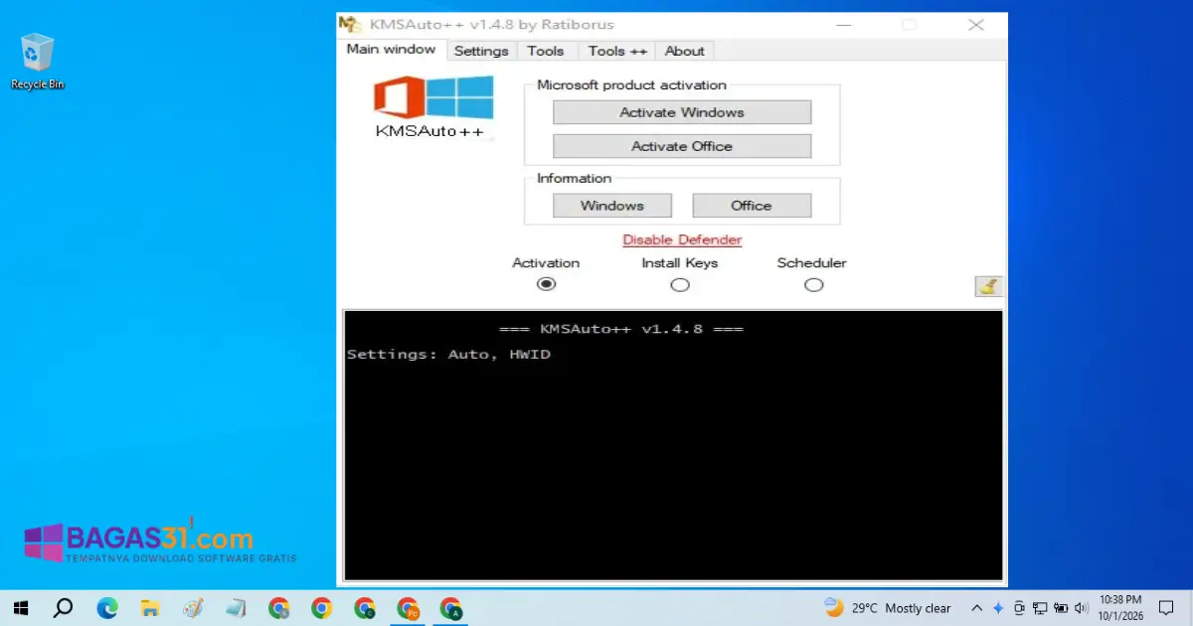Open the About tab
The height and width of the screenshot is (626, 1193).
coord(685,51)
